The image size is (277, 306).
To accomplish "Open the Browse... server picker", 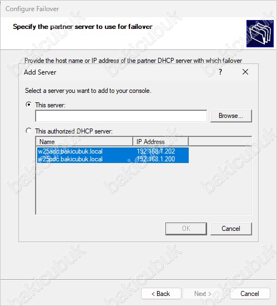I will (231, 116).
